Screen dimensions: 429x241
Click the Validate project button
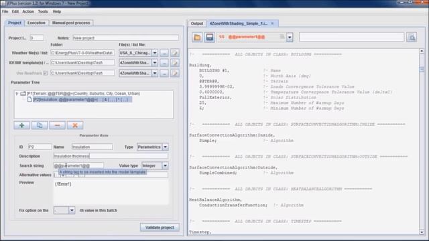[x=160, y=228]
